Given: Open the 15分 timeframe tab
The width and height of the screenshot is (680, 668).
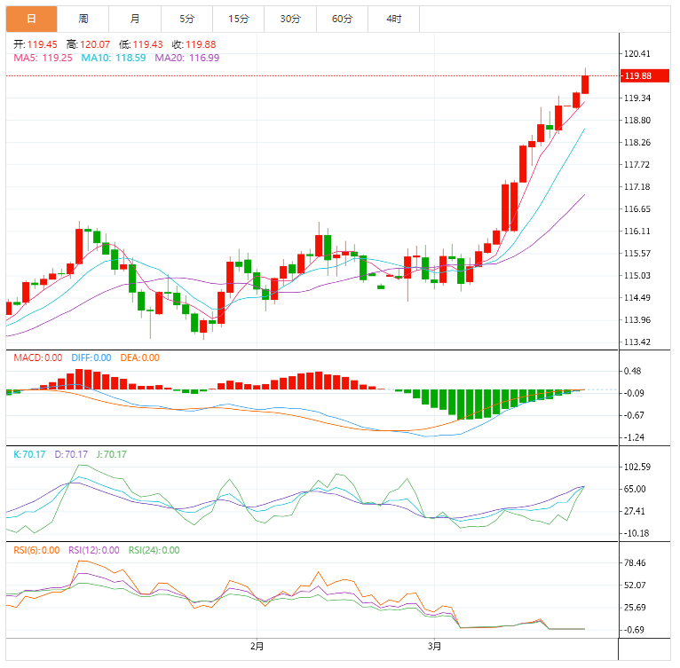Looking at the screenshot, I should 238,19.
